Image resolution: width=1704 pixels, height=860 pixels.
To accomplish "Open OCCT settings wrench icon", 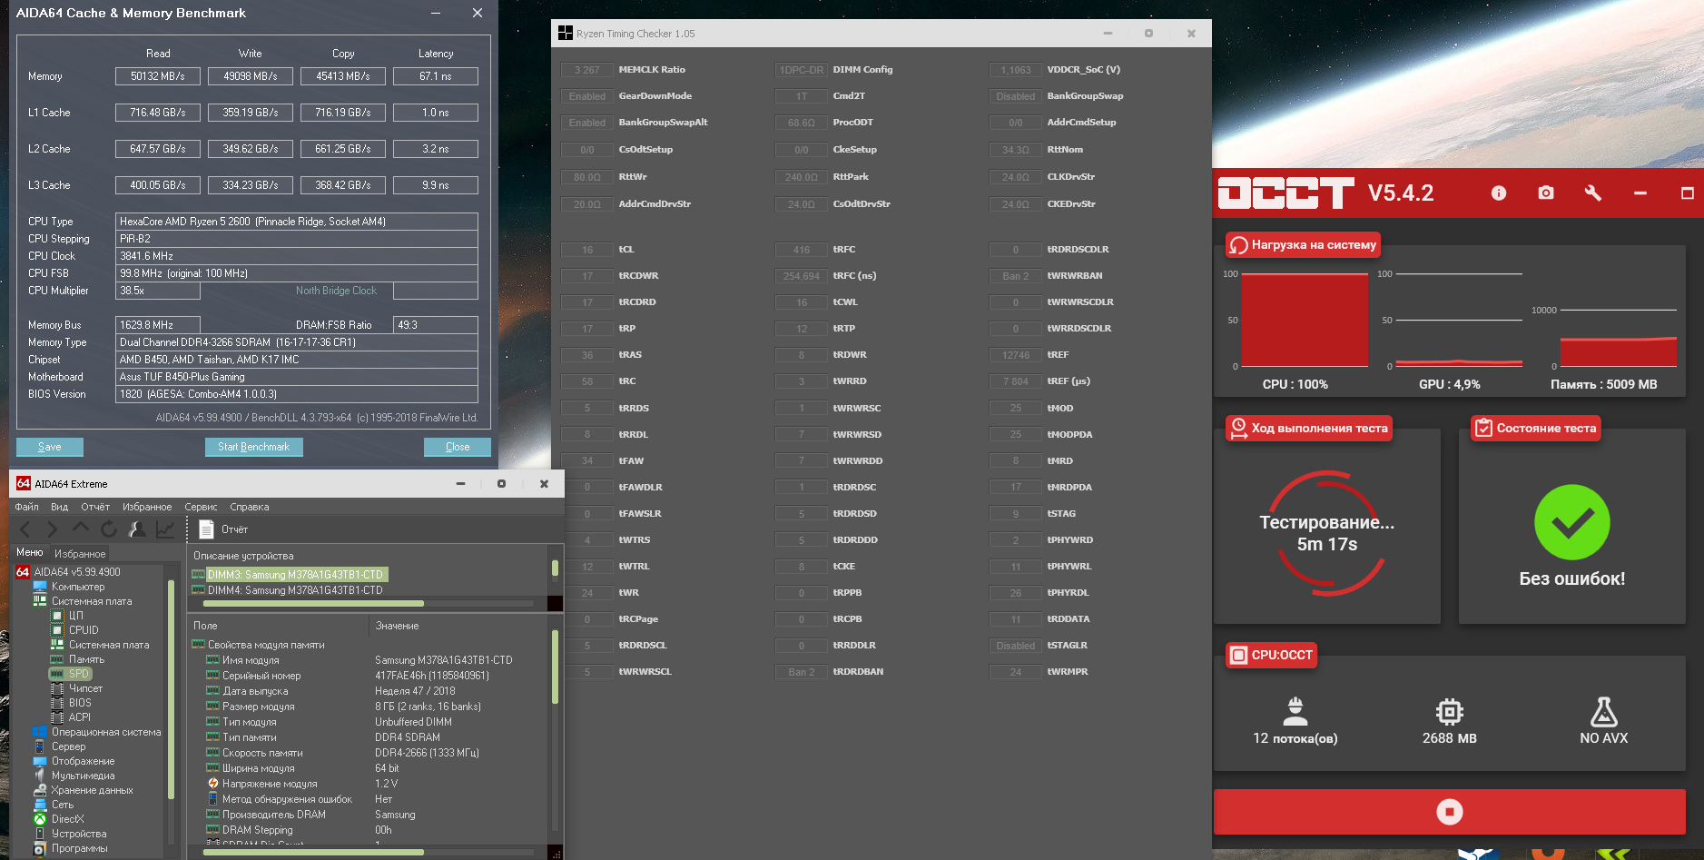I will pos(1593,193).
